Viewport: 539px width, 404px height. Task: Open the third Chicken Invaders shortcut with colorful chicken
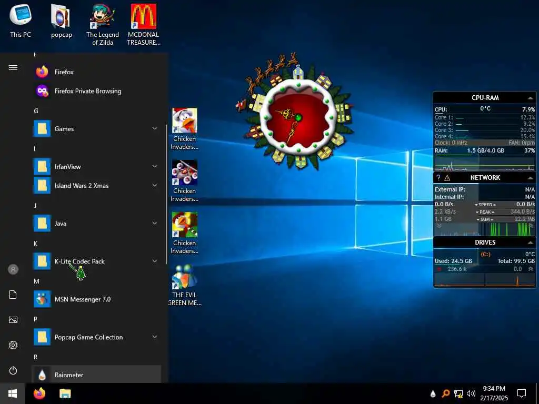[x=185, y=233]
